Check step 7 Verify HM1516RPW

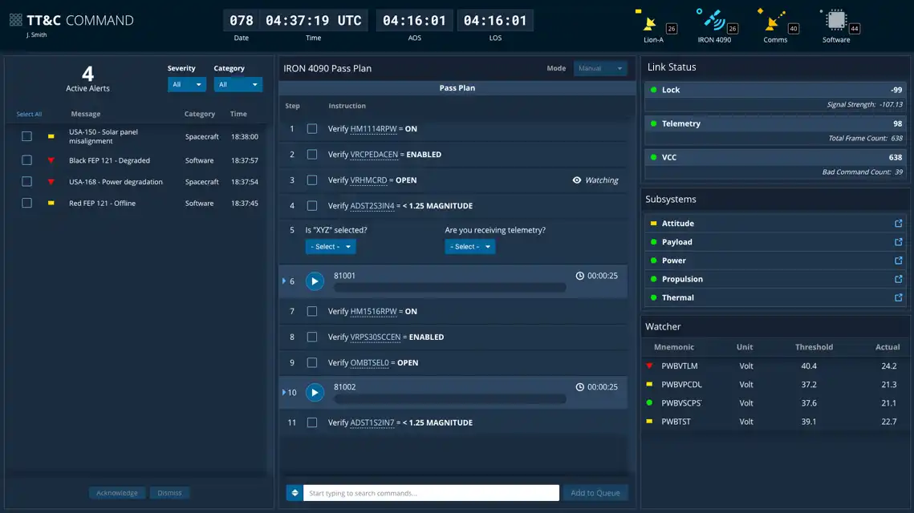coord(312,312)
